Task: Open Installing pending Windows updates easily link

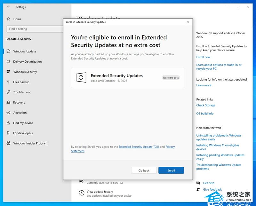Action: (220, 157)
